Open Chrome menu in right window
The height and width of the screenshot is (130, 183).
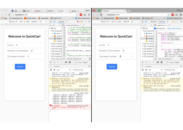[181, 15]
